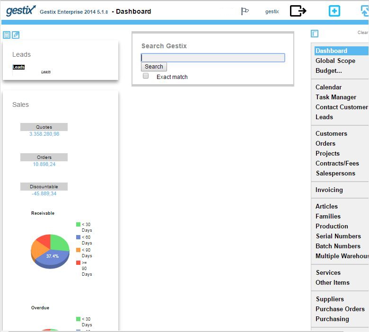Open Contact Customer menu item
Screen dimensions: 369x332
point(342,107)
